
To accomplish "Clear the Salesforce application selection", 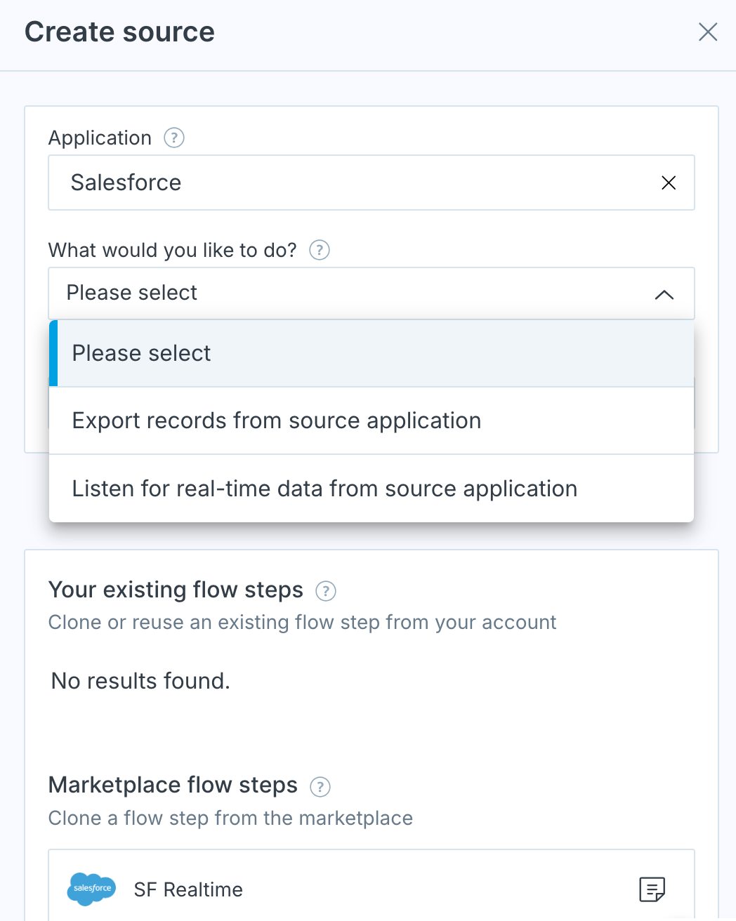I will (x=669, y=183).
